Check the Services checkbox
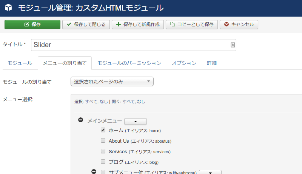The width and height of the screenshot is (302, 174). coord(103,151)
